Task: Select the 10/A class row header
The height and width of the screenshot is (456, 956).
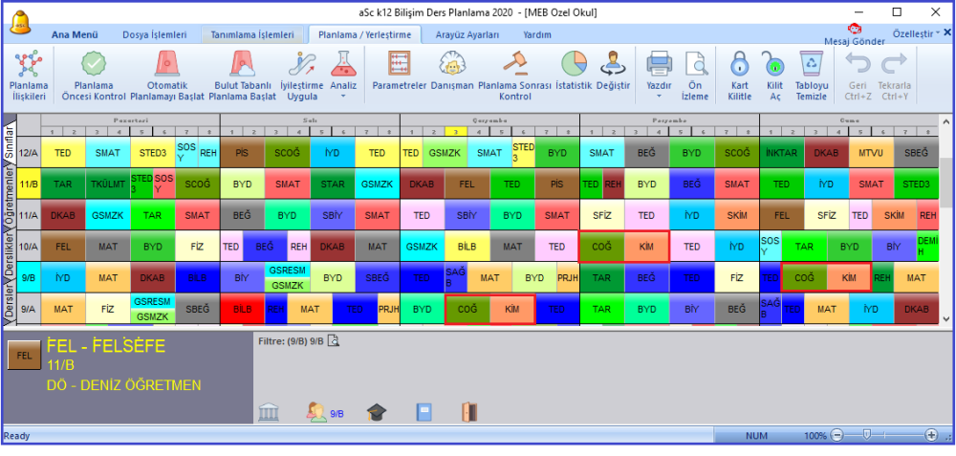Action: tap(29, 247)
